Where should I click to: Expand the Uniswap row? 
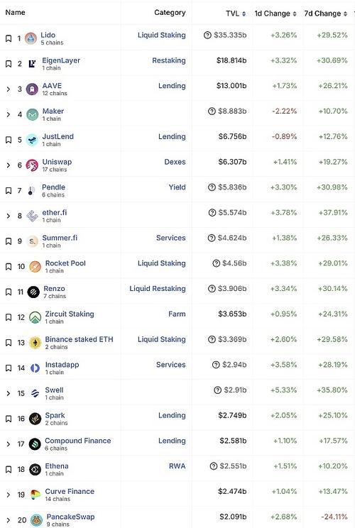coord(9,165)
